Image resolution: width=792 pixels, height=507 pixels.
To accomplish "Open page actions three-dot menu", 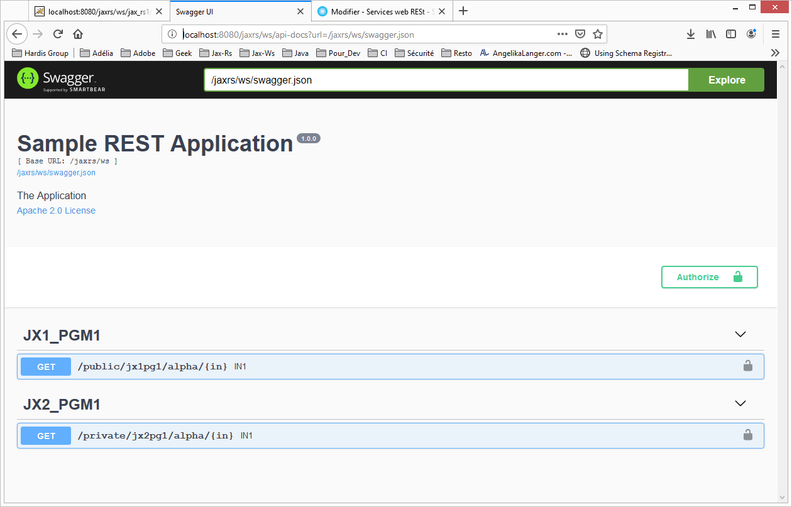I will click(562, 34).
